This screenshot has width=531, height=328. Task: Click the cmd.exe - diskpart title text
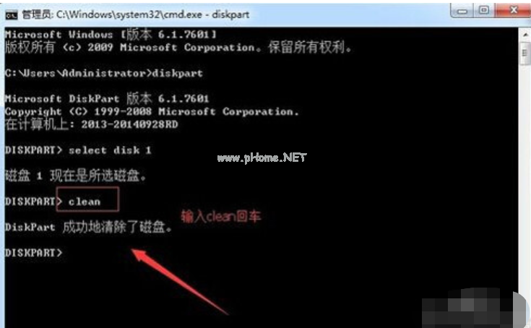[x=152, y=14]
